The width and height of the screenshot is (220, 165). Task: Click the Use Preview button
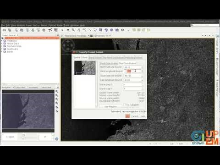coord(110,107)
